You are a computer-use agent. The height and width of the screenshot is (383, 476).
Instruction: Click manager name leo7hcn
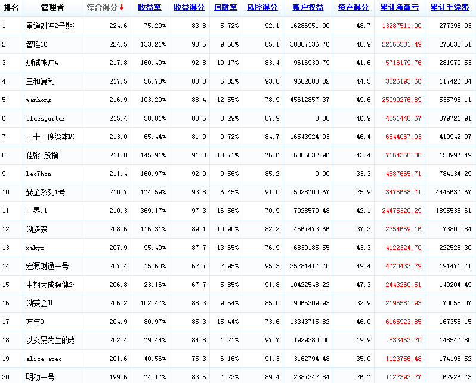(x=39, y=174)
